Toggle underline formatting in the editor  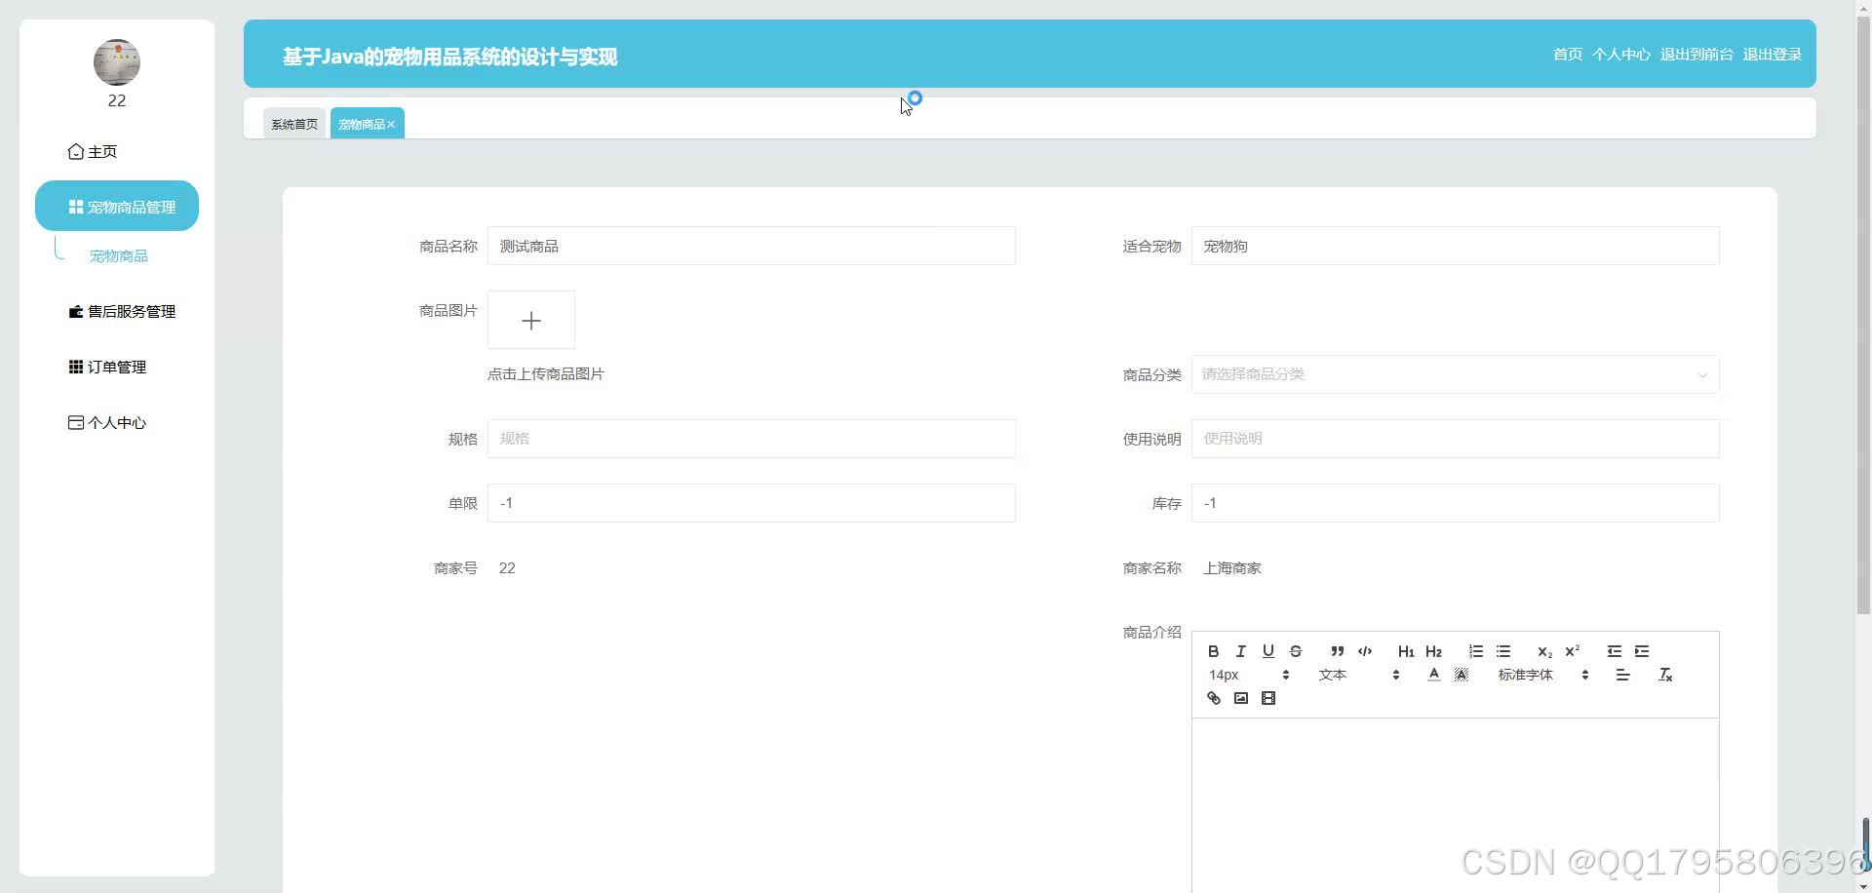click(x=1267, y=651)
